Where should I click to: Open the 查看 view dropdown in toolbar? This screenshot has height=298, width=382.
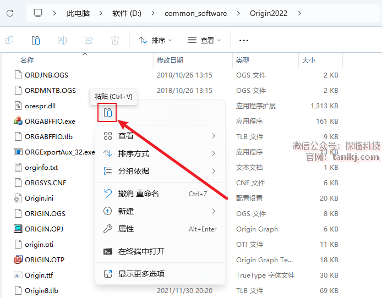coord(204,40)
